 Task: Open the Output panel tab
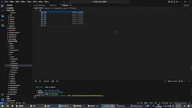40,81
